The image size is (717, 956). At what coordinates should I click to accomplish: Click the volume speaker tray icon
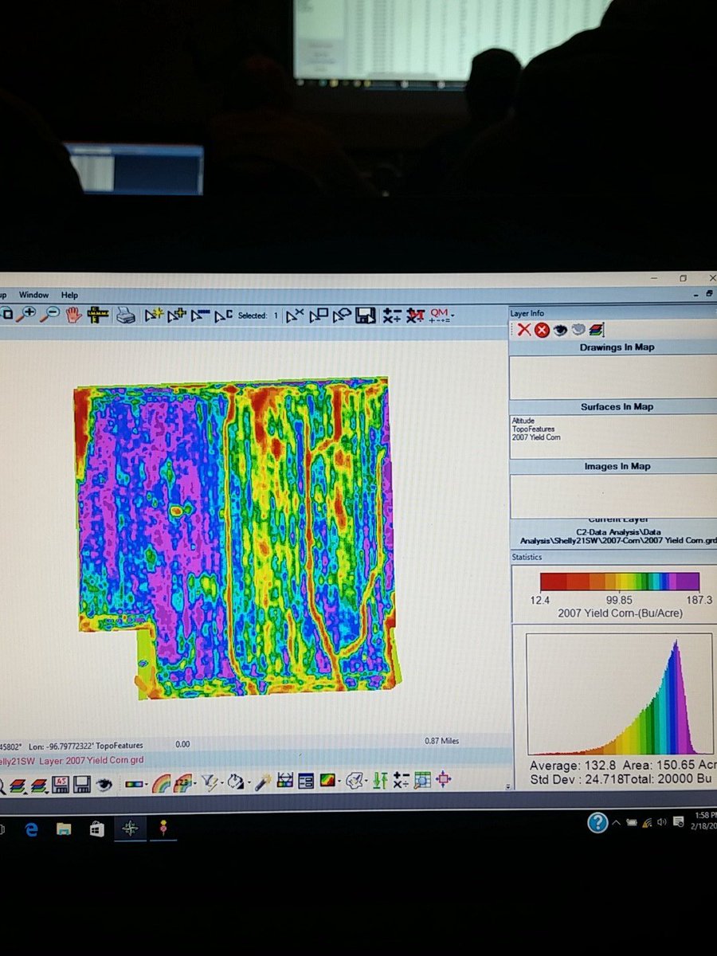(x=661, y=822)
